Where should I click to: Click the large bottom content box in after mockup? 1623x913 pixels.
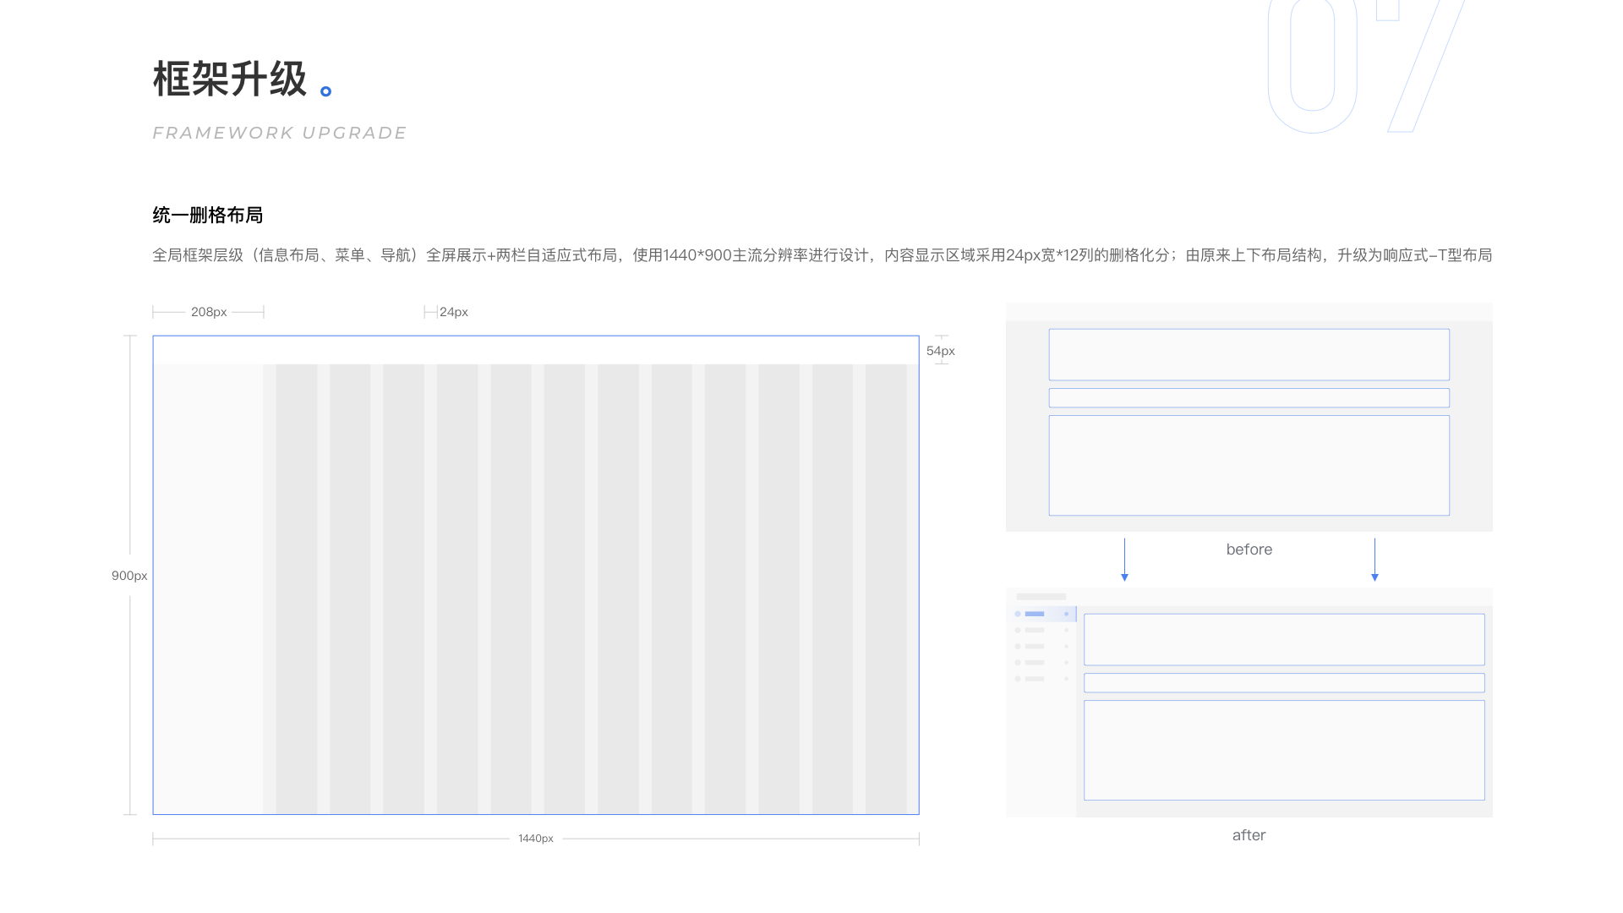coord(1283,750)
